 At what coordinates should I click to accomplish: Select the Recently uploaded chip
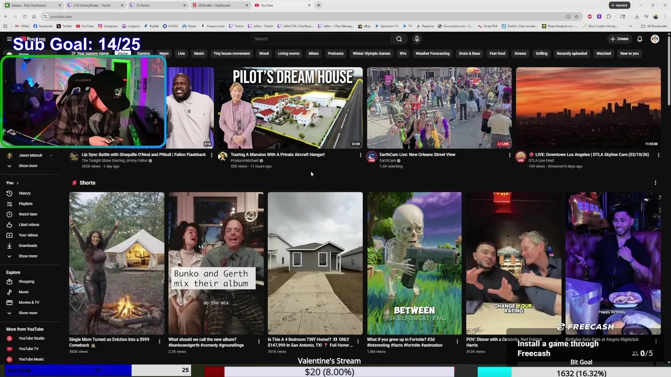point(572,53)
